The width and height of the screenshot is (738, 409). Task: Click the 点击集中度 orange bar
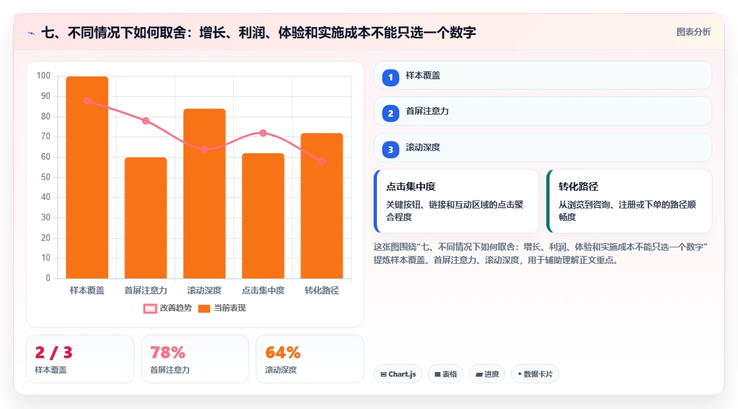(263, 216)
